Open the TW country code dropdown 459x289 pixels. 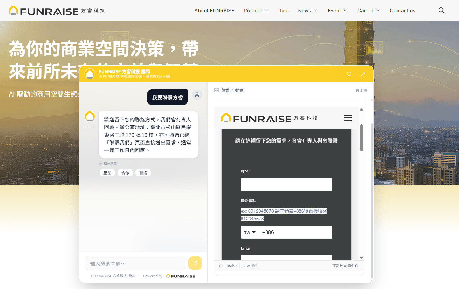click(250, 232)
